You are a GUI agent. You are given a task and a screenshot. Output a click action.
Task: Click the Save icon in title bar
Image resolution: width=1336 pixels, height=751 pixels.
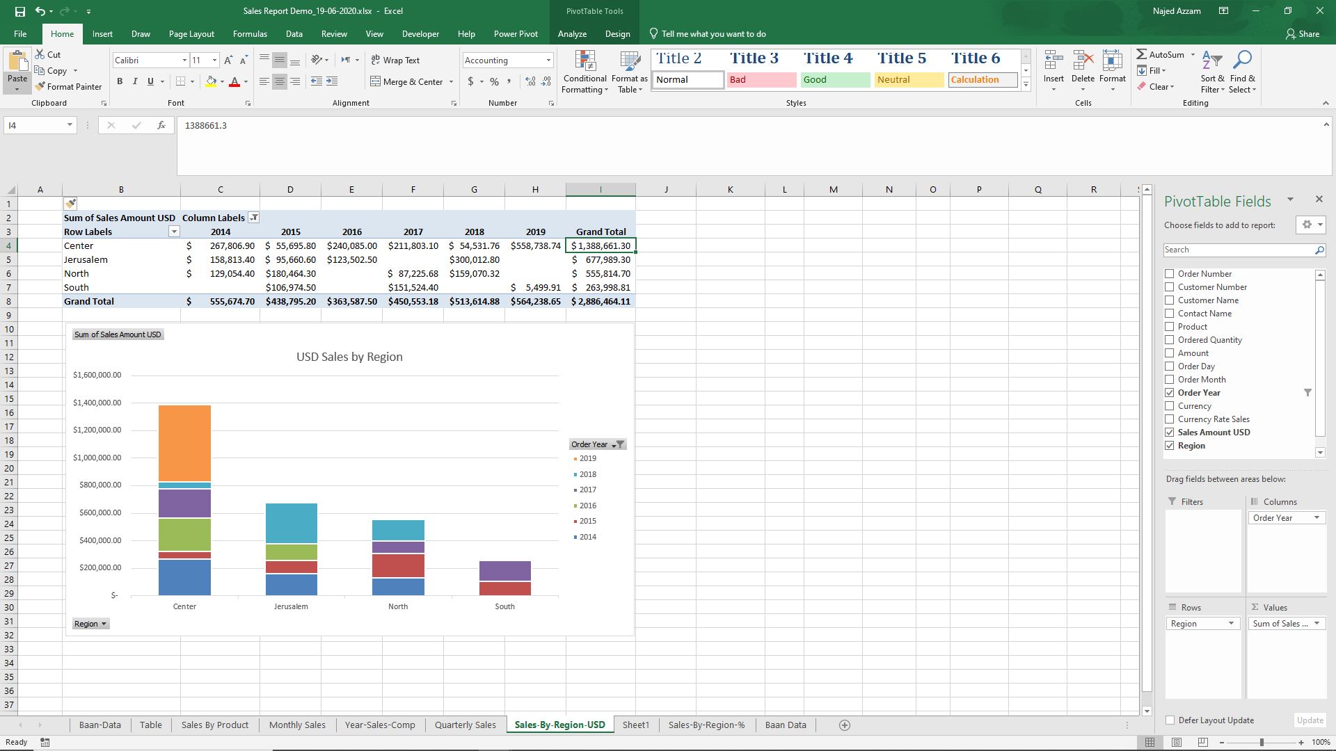point(19,11)
